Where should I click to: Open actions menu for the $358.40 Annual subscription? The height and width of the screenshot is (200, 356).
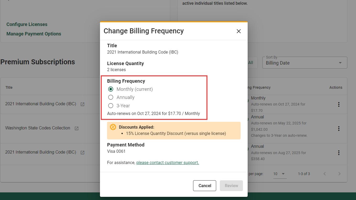[339, 153]
